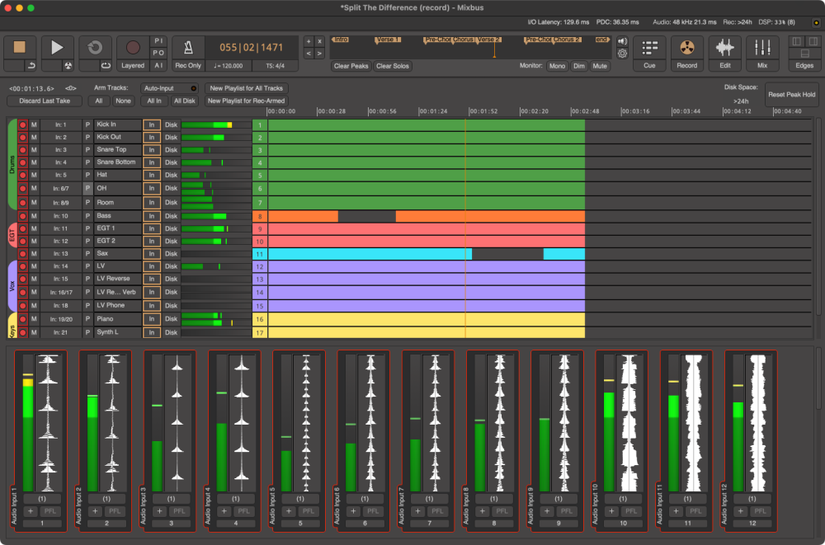Click Discard Last Take

(44, 101)
